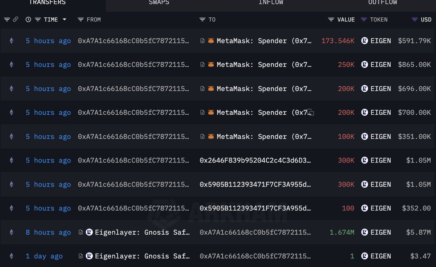Open the OUTFLOW tab
The height and width of the screenshot is (267, 436).
coord(383,3)
